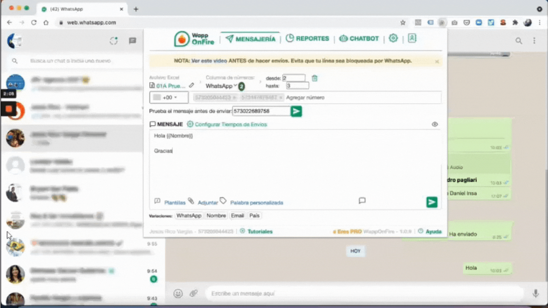Click the speech bubble icon beside send button
The height and width of the screenshot is (308, 548).
362,200
